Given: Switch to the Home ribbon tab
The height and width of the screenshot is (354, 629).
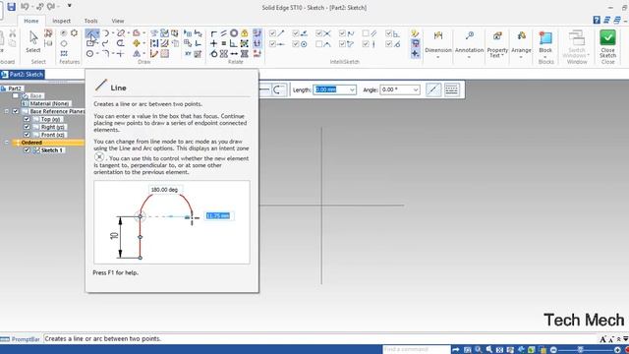Looking at the screenshot, I should pos(30,21).
